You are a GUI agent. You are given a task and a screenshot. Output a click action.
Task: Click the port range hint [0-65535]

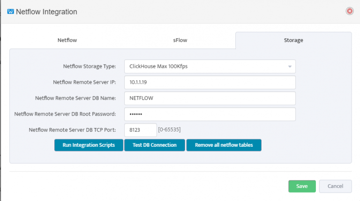pyautogui.click(x=170, y=130)
